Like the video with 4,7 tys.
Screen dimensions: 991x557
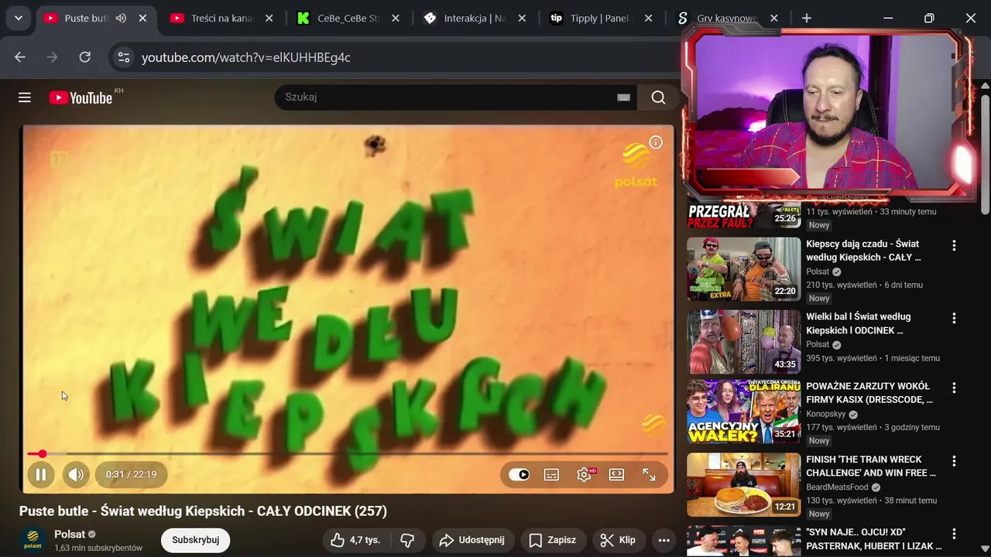355,540
